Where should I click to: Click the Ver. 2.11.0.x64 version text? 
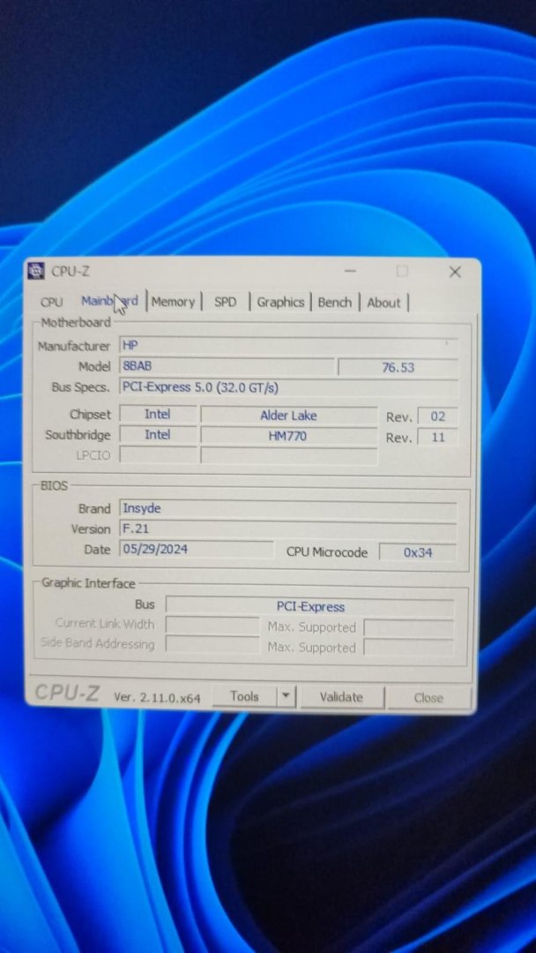click(157, 697)
